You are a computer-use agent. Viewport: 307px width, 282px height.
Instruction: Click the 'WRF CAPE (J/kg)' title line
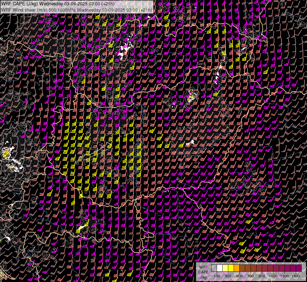58,4
